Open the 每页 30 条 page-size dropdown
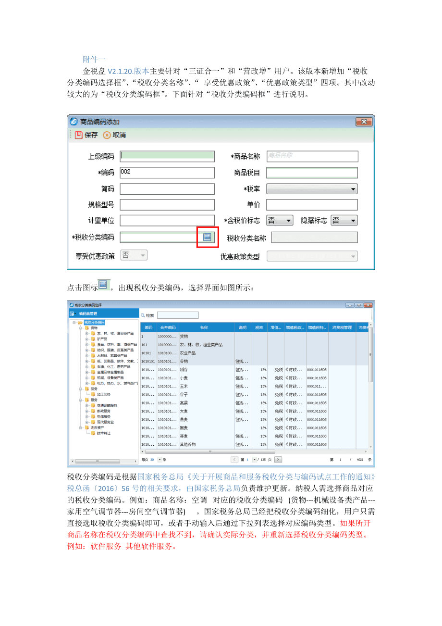This screenshot has height=626, width=442. 160,460
